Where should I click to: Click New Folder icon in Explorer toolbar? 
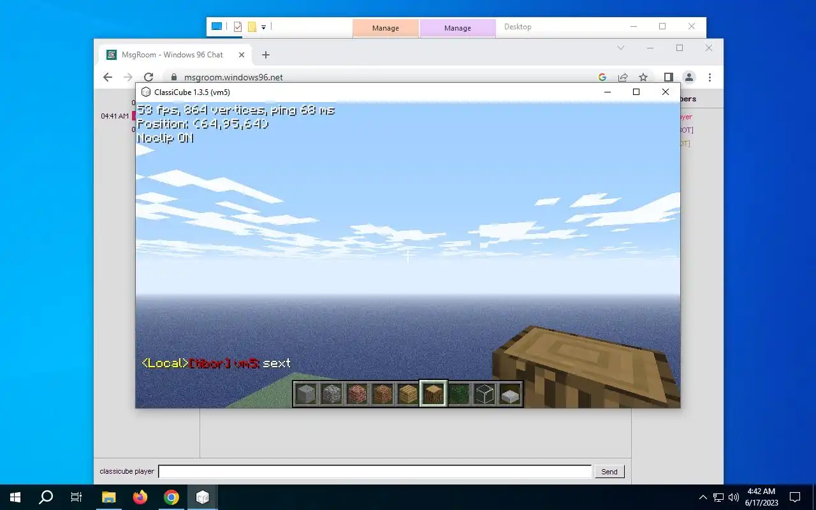[x=252, y=27]
